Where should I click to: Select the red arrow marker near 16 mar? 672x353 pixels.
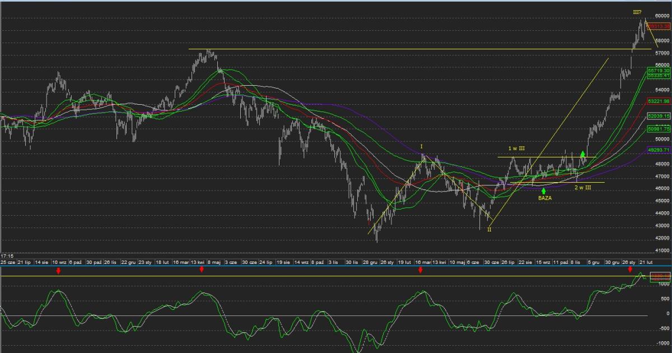click(421, 271)
